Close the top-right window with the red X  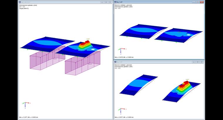202,2
